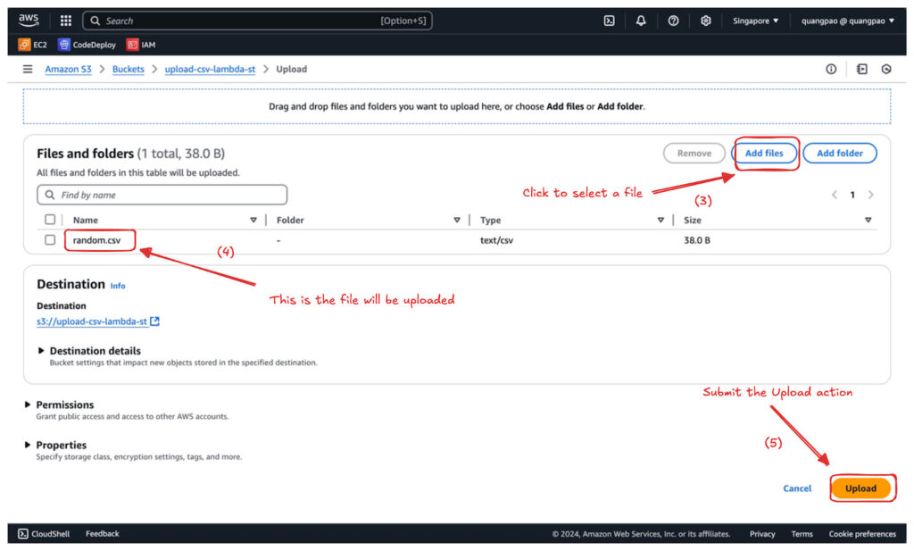The image size is (914, 551).
Task: Click the Remove button
Action: tap(694, 154)
